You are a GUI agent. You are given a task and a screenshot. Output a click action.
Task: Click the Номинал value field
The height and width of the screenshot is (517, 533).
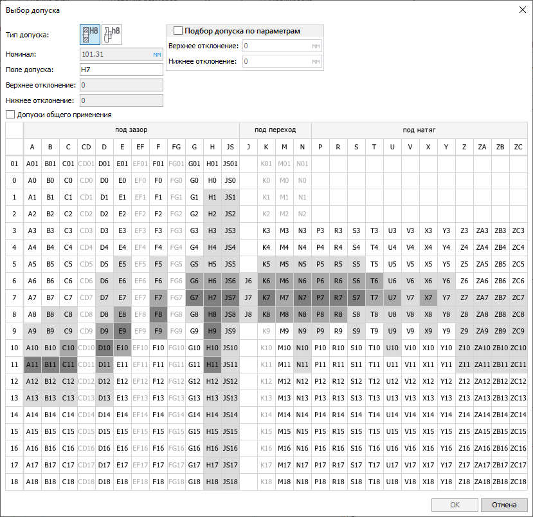(x=121, y=55)
